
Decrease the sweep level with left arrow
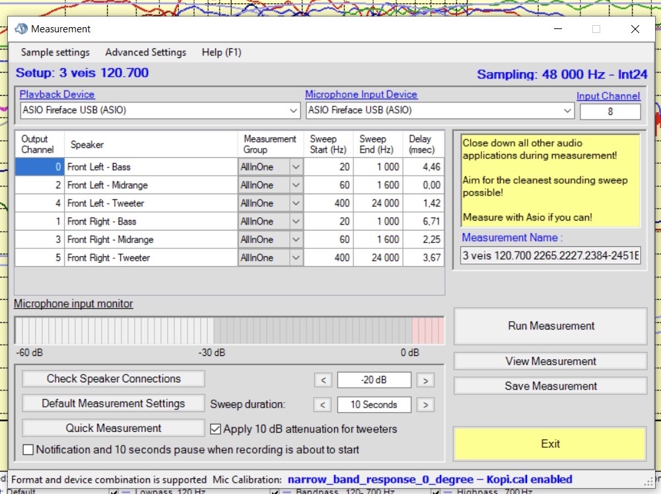322,380
